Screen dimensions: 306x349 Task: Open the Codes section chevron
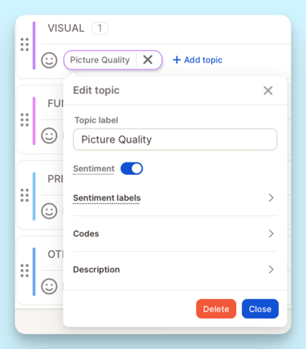(271, 233)
